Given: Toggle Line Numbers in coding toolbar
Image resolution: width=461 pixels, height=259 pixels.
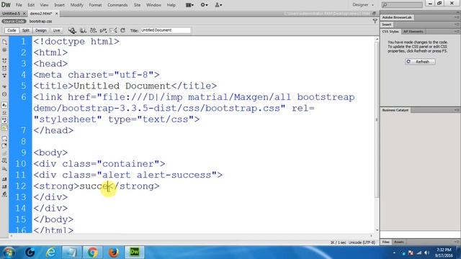Looking at the screenshot, I should 4,105.
